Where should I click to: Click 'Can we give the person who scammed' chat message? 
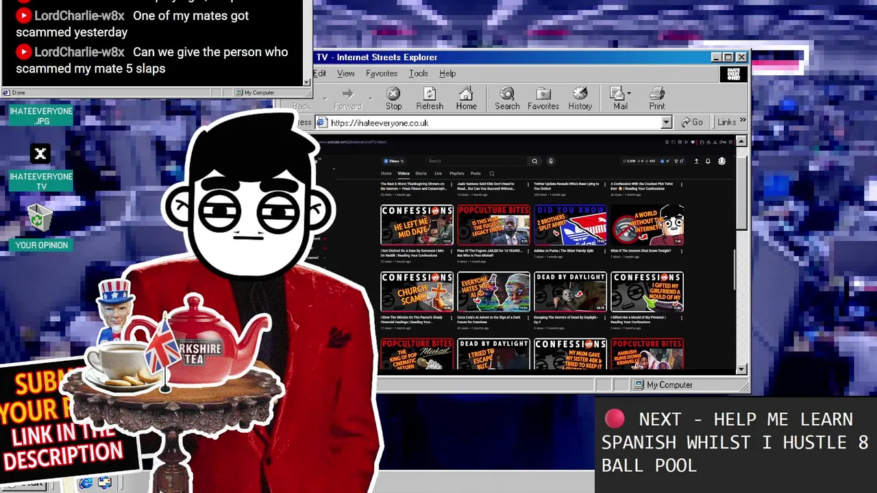pyautogui.click(x=151, y=60)
